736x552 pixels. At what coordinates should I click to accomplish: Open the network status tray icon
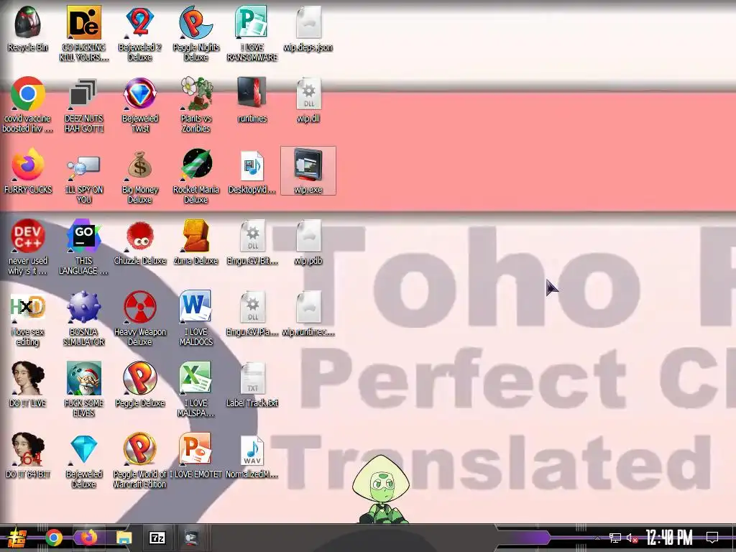pos(615,538)
